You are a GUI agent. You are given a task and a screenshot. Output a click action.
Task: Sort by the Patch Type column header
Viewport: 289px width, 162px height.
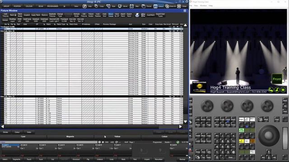coord(61,24)
